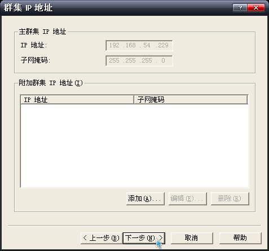269x251 pixels.
Task: Sort by the 子网掩码 column header
Action: 191,100
